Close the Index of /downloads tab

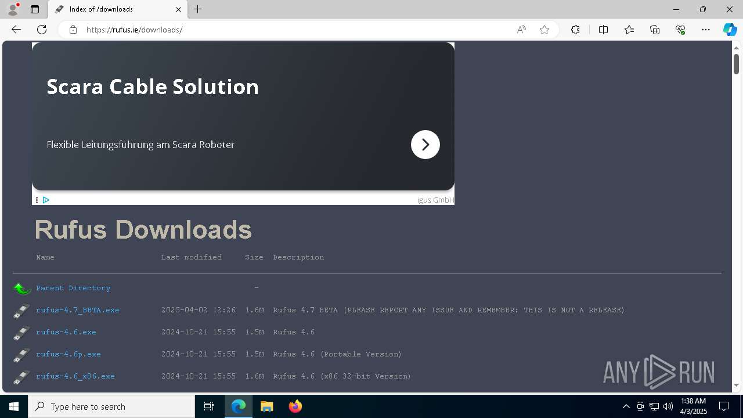pos(178,9)
